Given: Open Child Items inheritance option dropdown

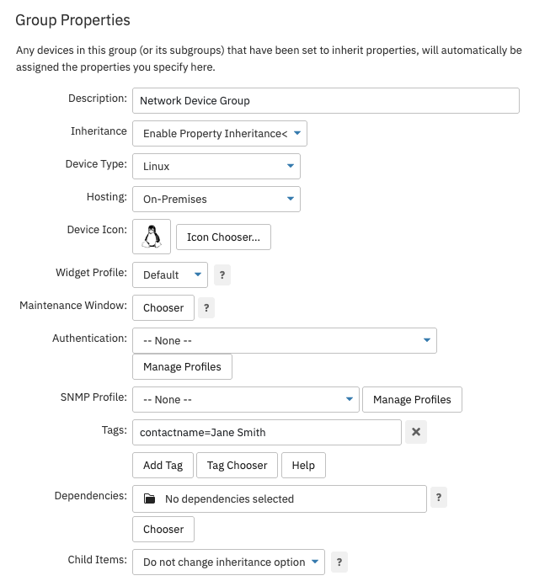Looking at the screenshot, I should (x=228, y=562).
